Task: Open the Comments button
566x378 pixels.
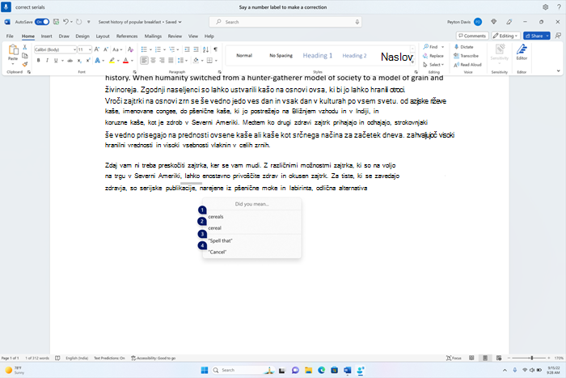Action: click(472, 36)
